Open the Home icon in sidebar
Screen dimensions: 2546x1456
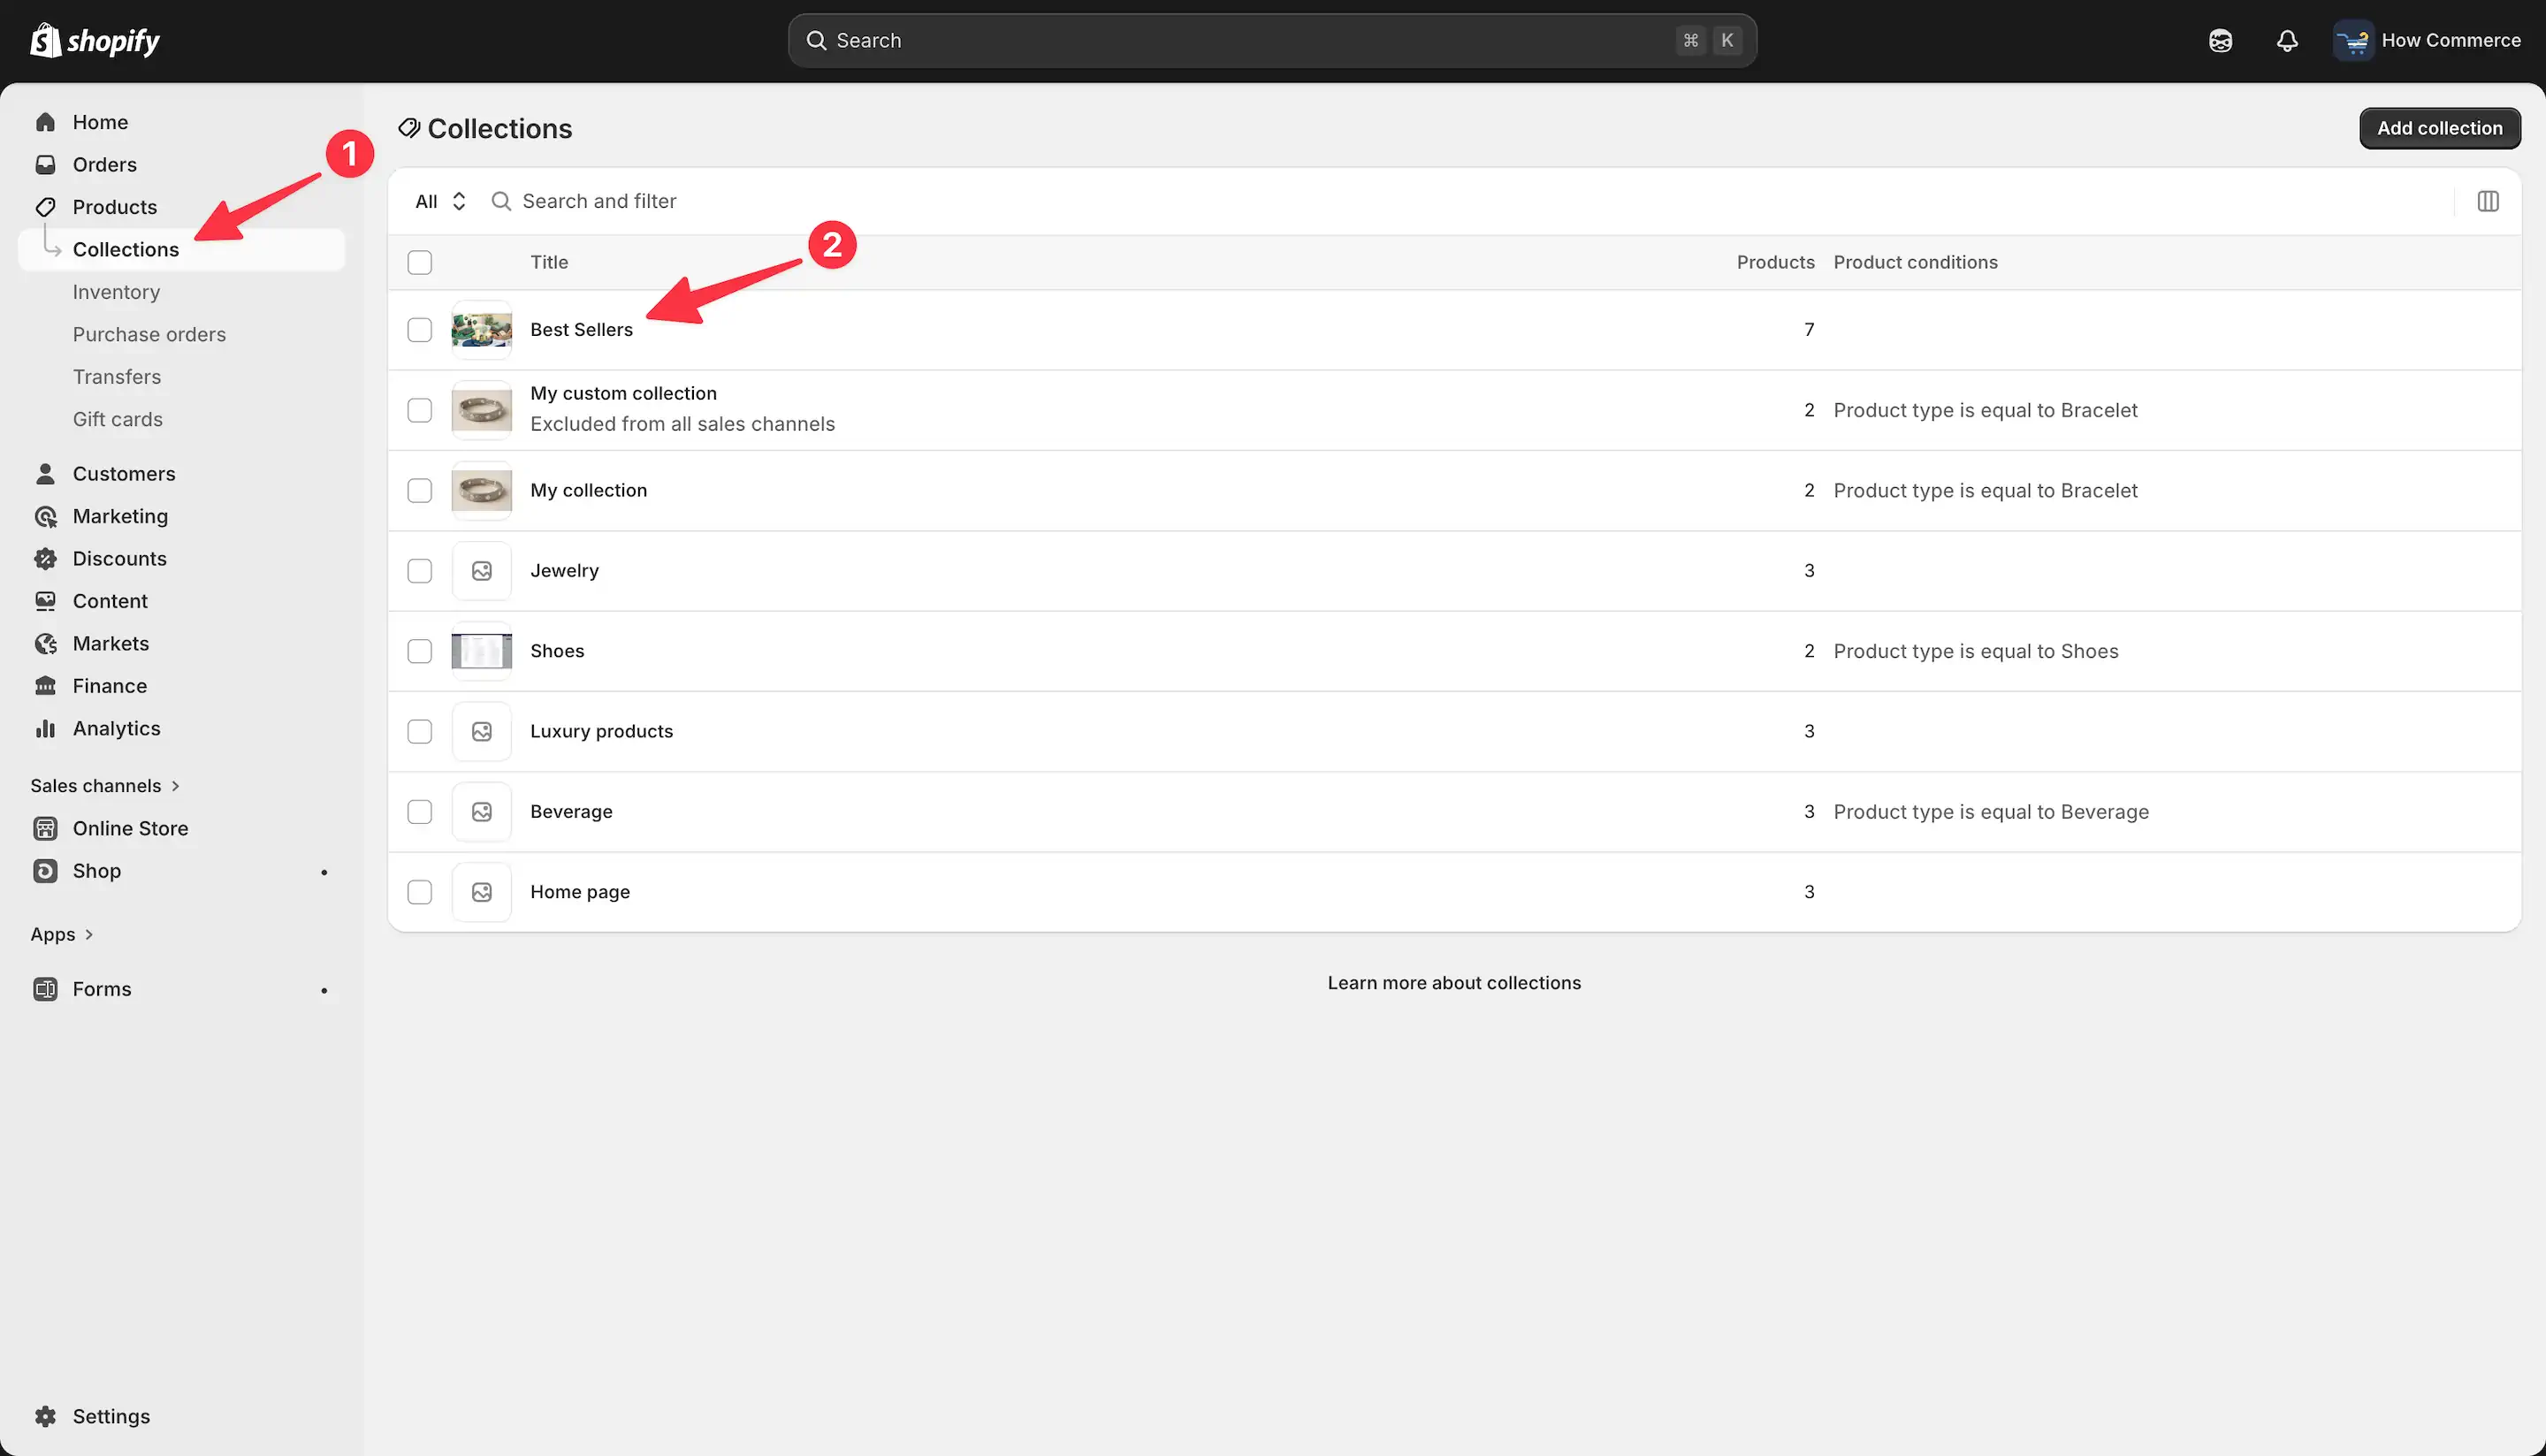coord(45,122)
